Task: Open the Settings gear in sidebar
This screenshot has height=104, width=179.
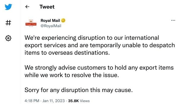Action: [8, 38]
